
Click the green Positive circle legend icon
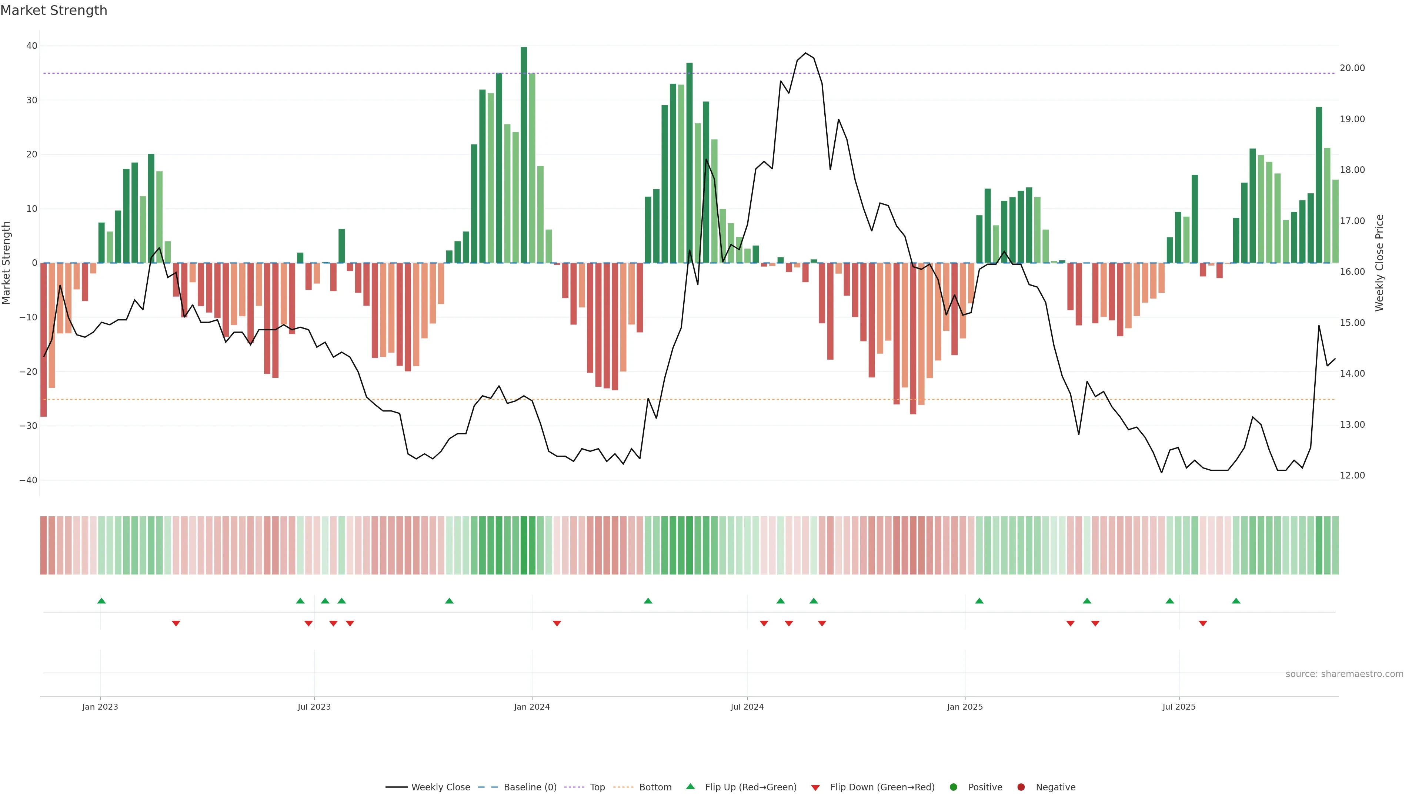(x=953, y=787)
